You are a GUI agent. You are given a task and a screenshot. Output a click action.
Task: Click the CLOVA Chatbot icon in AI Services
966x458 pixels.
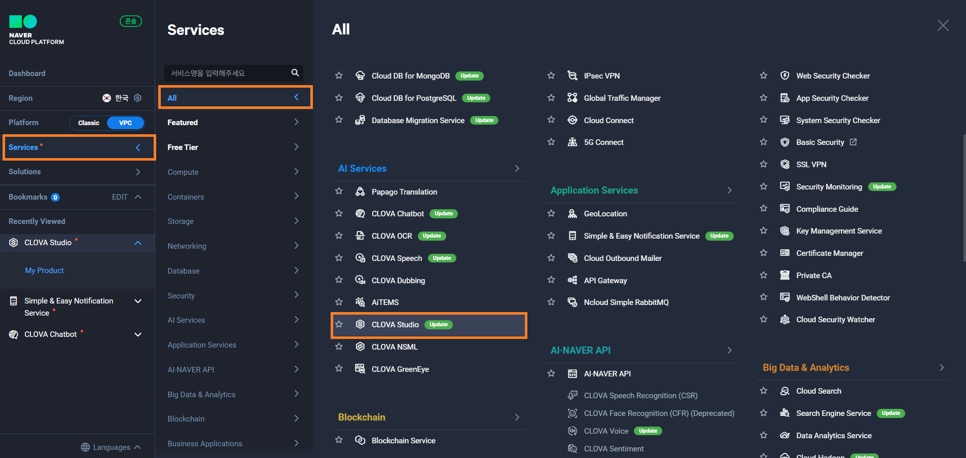360,213
